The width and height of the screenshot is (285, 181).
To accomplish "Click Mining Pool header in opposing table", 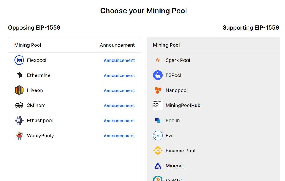I will click(x=28, y=45).
